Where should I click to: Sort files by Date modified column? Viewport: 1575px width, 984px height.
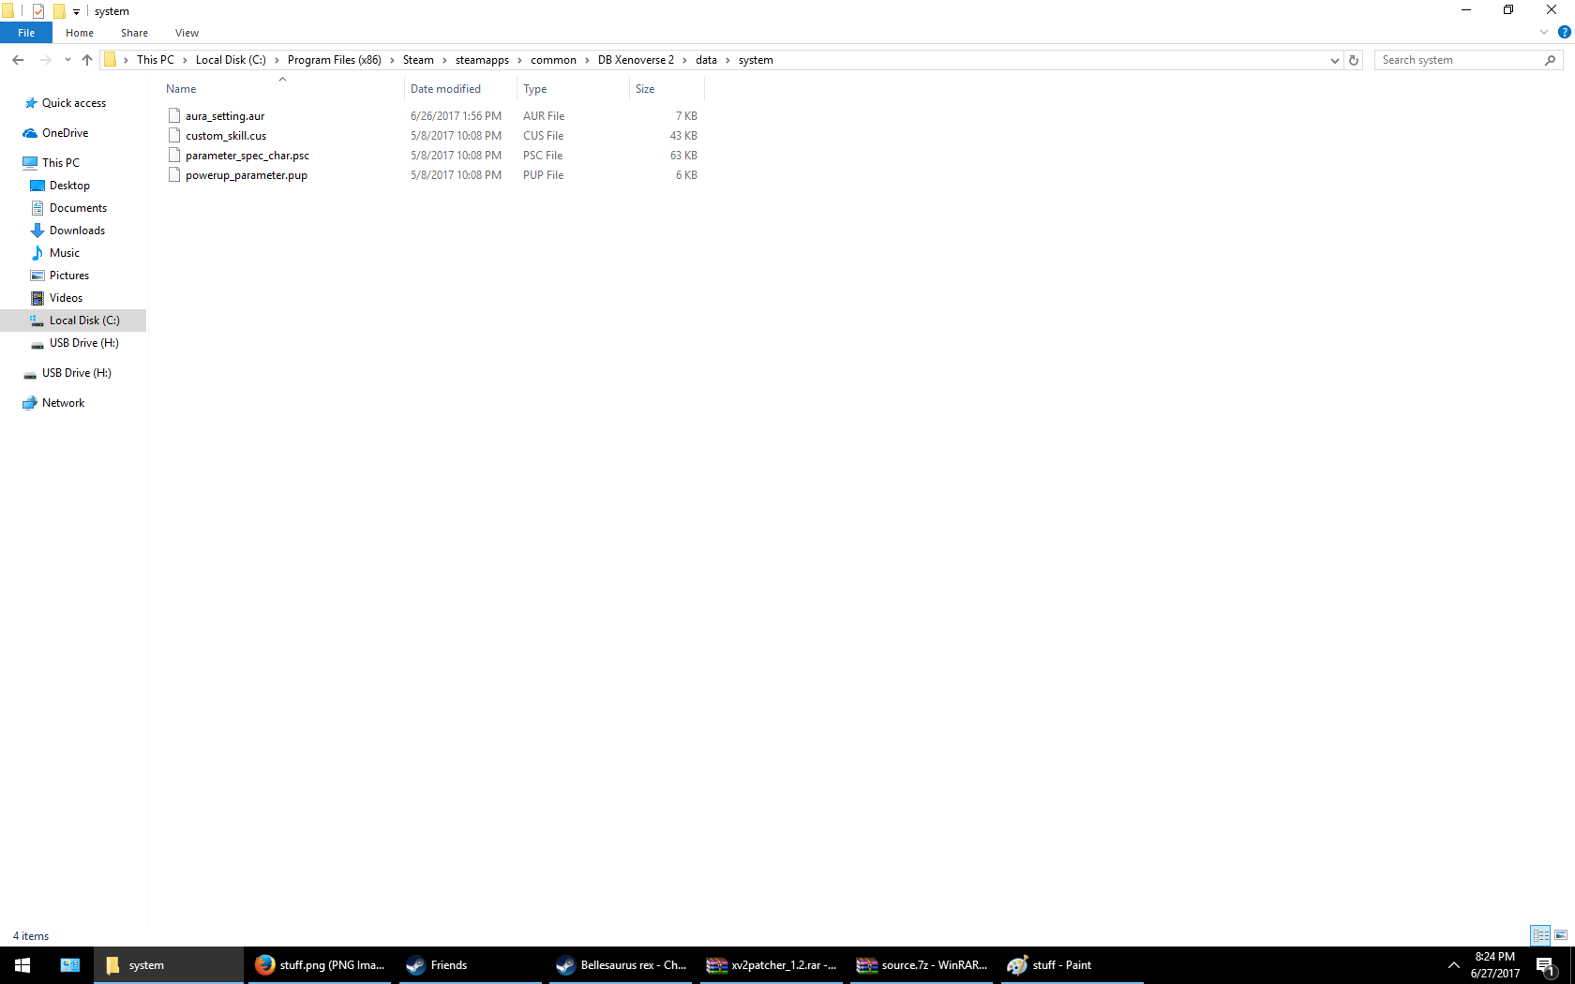460,89
